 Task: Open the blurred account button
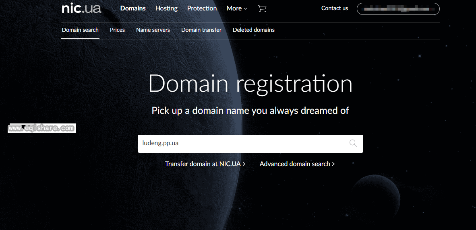[x=398, y=8]
